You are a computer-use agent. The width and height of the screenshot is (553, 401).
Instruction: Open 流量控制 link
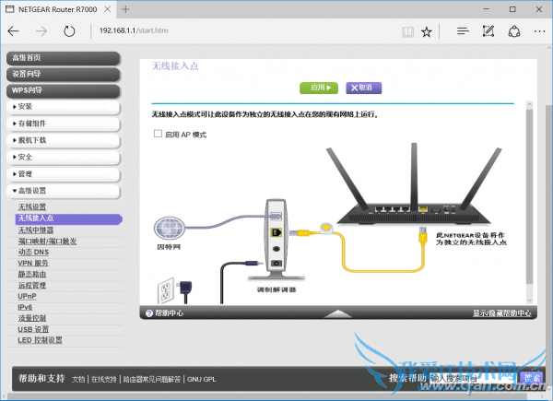[32, 318]
